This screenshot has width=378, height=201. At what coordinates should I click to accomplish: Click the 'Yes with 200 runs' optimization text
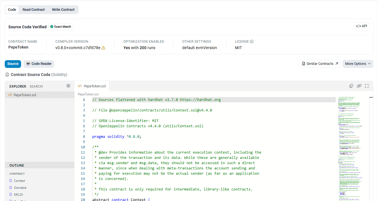139,48
